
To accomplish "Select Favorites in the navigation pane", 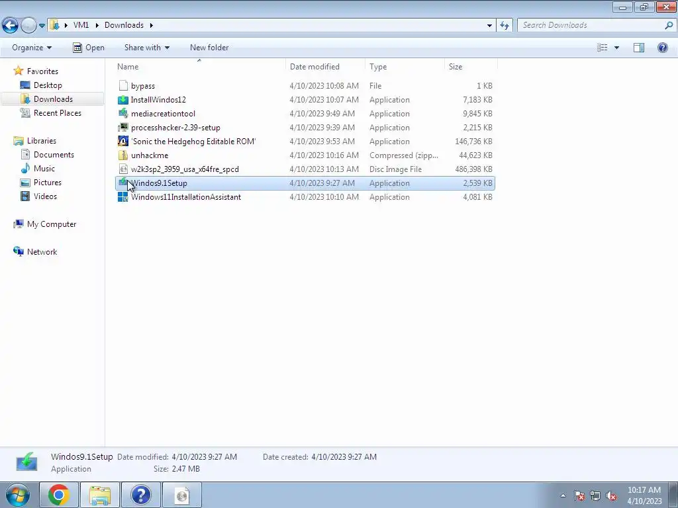I will pos(42,71).
